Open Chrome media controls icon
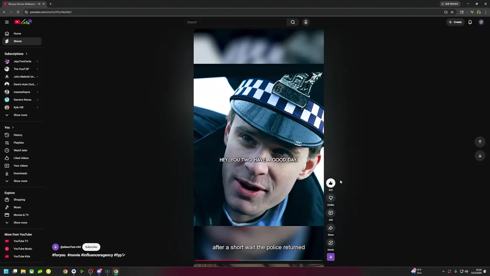490x276 pixels. (x=472, y=12)
